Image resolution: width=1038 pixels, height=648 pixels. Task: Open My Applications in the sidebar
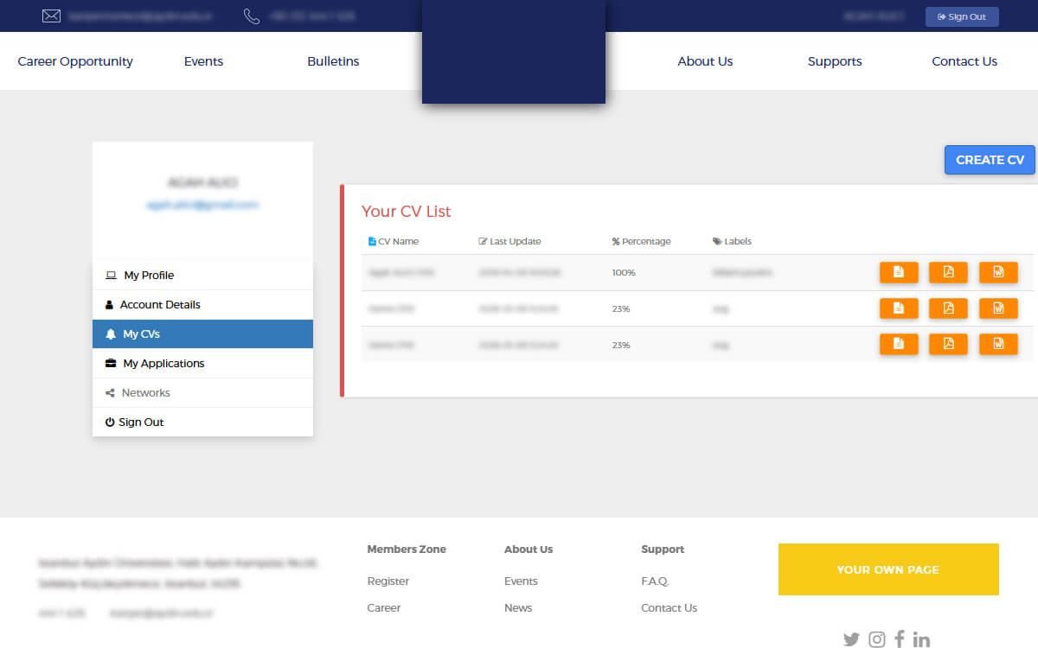coord(202,363)
